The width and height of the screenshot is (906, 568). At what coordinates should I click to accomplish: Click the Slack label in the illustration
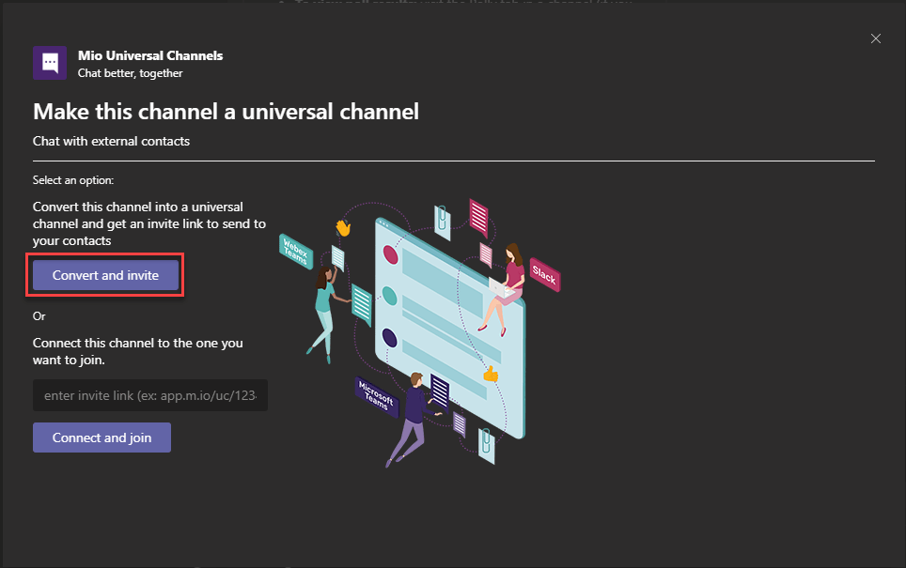click(x=544, y=272)
